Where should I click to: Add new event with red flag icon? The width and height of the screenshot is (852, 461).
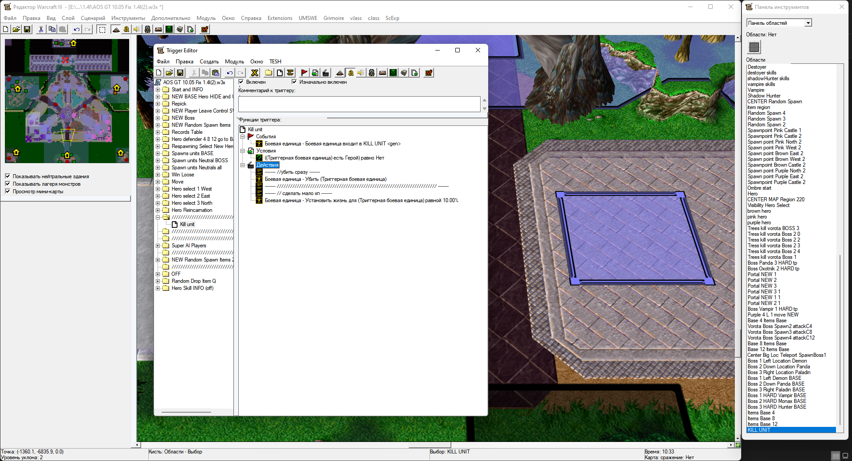pos(304,73)
